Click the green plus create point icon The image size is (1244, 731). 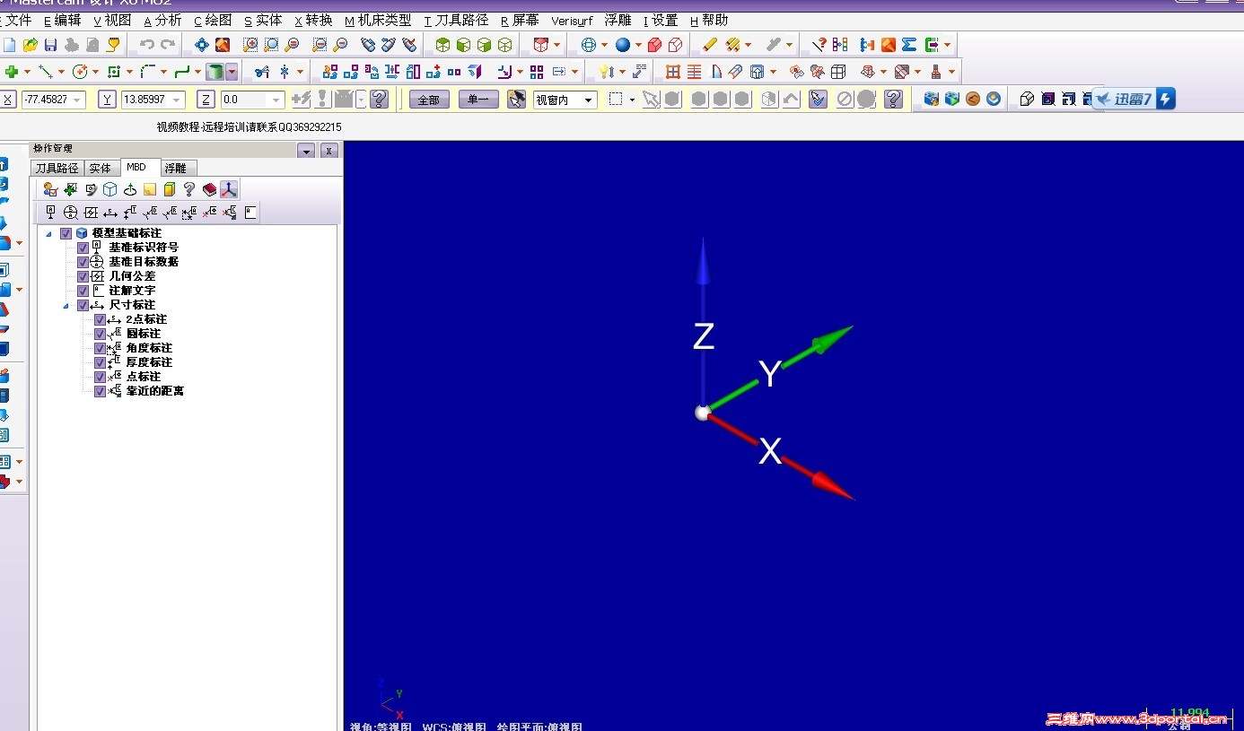click(x=12, y=71)
